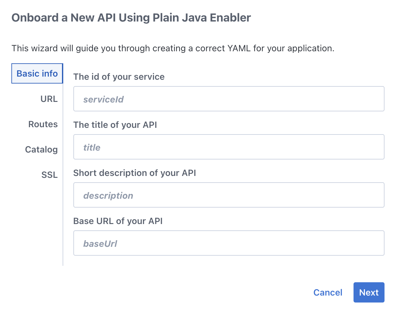Click into the title input field

coord(229,147)
